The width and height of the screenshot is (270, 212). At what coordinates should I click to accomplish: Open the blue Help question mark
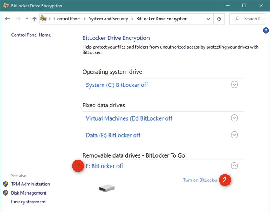coord(266,31)
